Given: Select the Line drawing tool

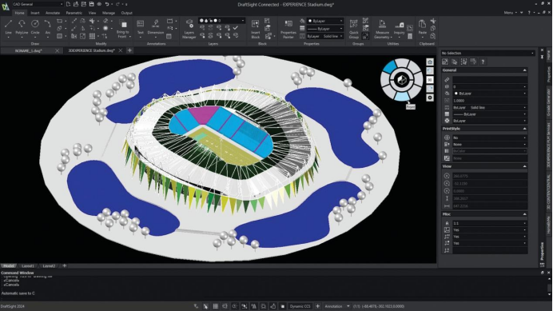Looking at the screenshot, I should (x=9, y=27).
